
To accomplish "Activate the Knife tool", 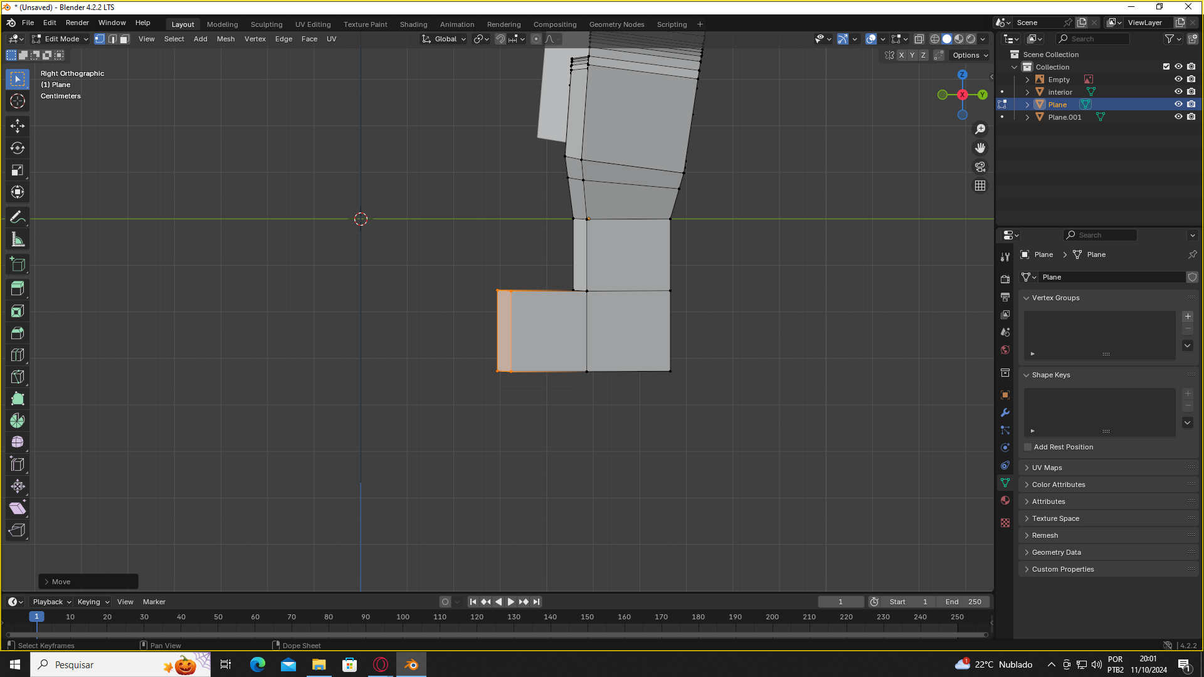I will click(18, 377).
